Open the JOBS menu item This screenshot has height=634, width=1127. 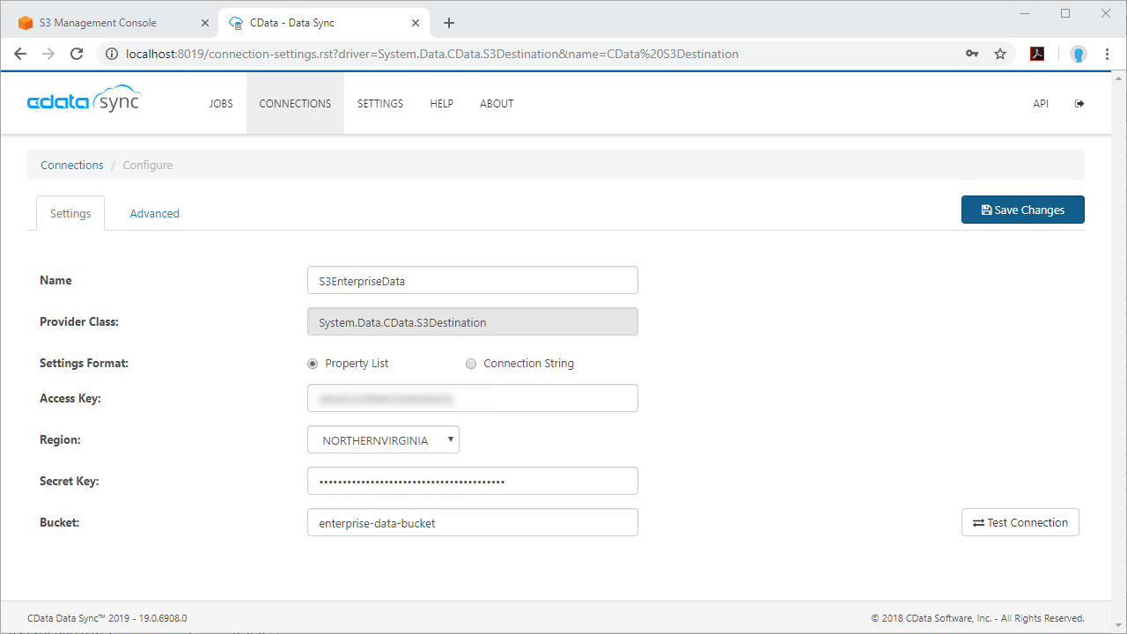pos(221,104)
